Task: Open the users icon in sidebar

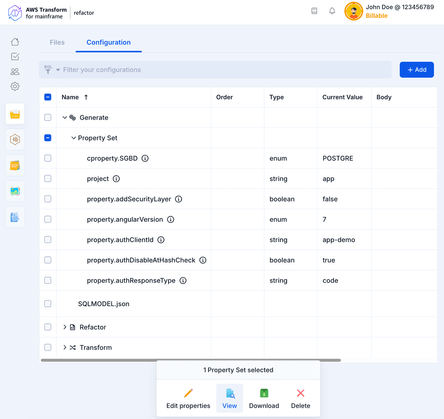Action: 15,72
